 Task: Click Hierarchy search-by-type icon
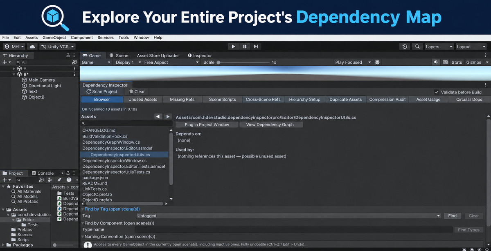[x=74, y=62]
